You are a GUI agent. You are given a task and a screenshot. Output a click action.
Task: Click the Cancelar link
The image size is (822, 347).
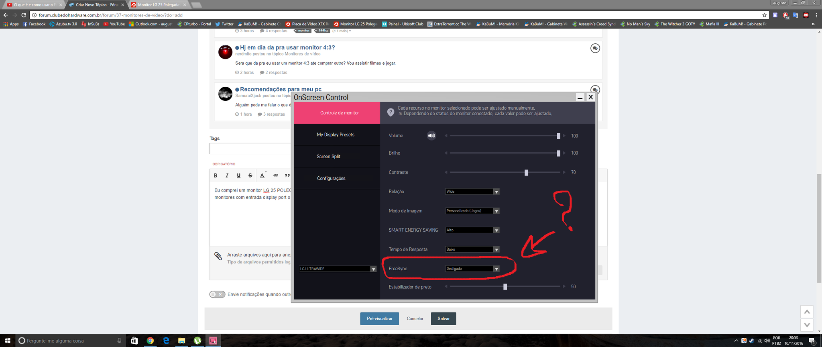click(x=415, y=318)
